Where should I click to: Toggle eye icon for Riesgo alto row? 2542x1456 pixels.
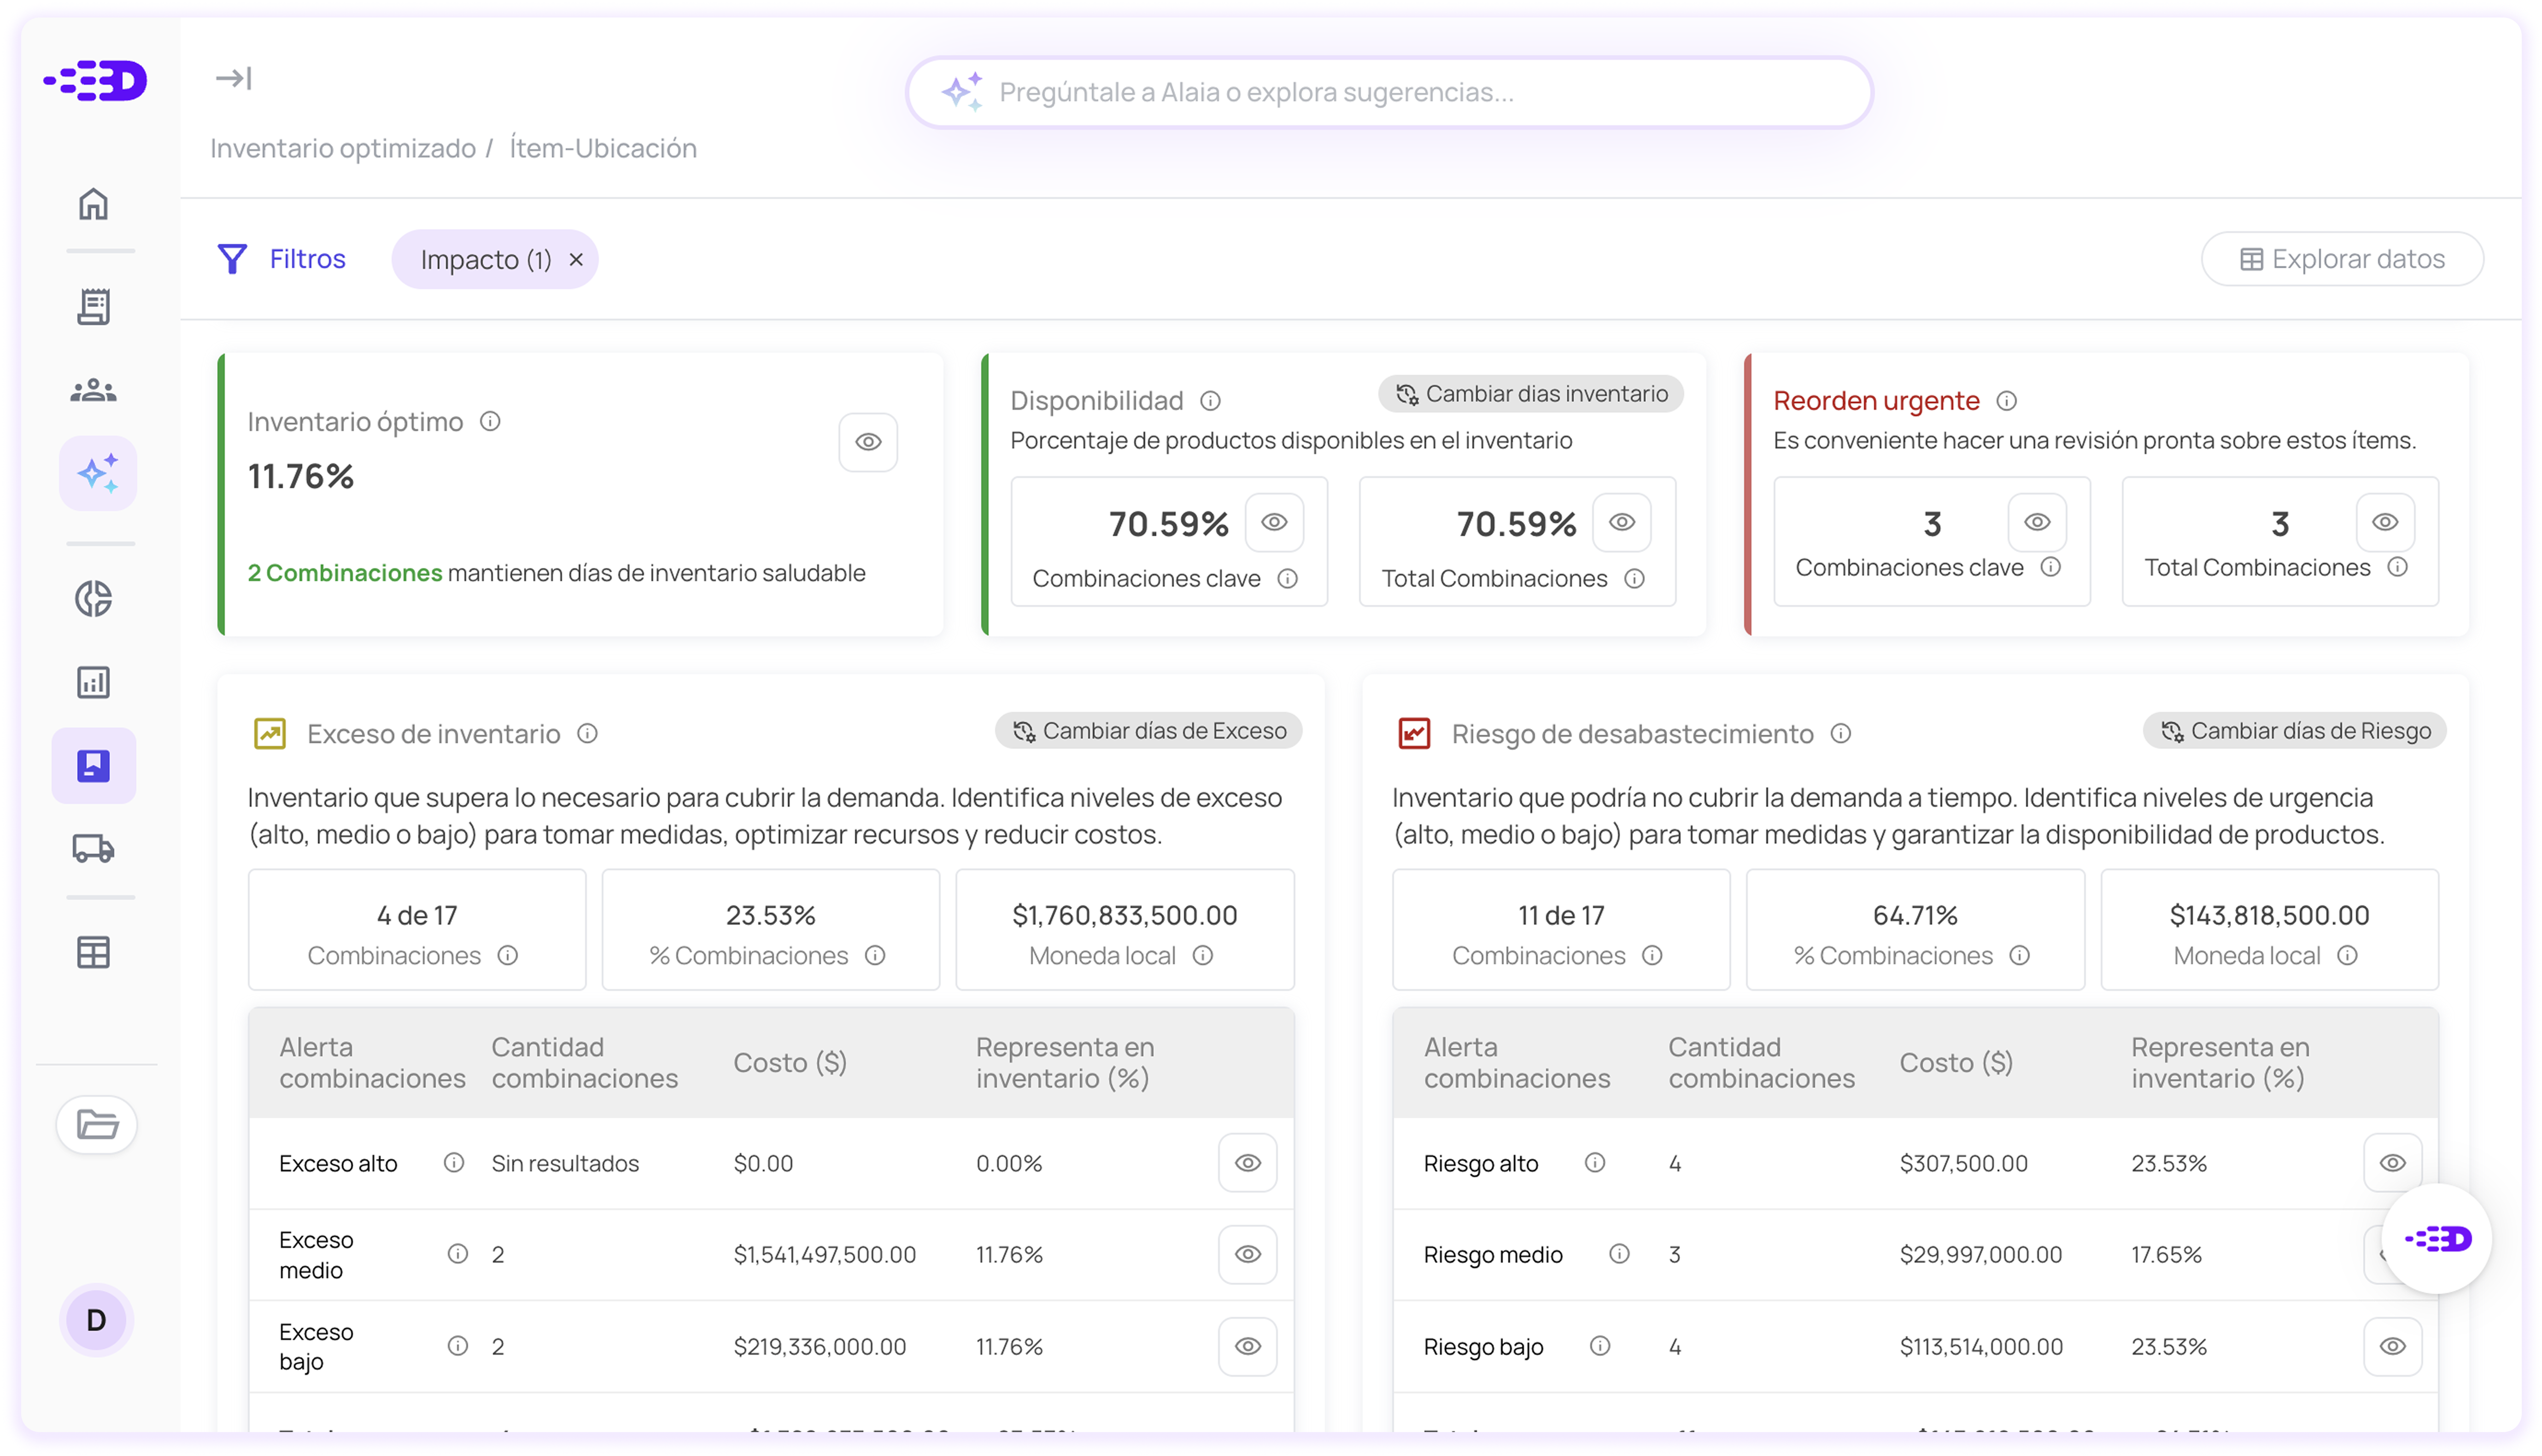[2391, 1163]
